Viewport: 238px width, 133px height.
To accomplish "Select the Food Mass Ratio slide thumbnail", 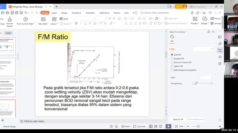I will click(x=8, y=88).
